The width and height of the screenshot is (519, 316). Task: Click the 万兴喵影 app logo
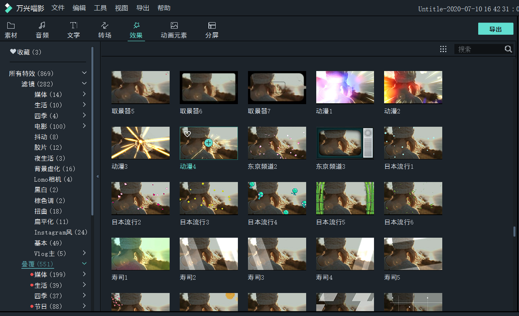pos(8,8)
